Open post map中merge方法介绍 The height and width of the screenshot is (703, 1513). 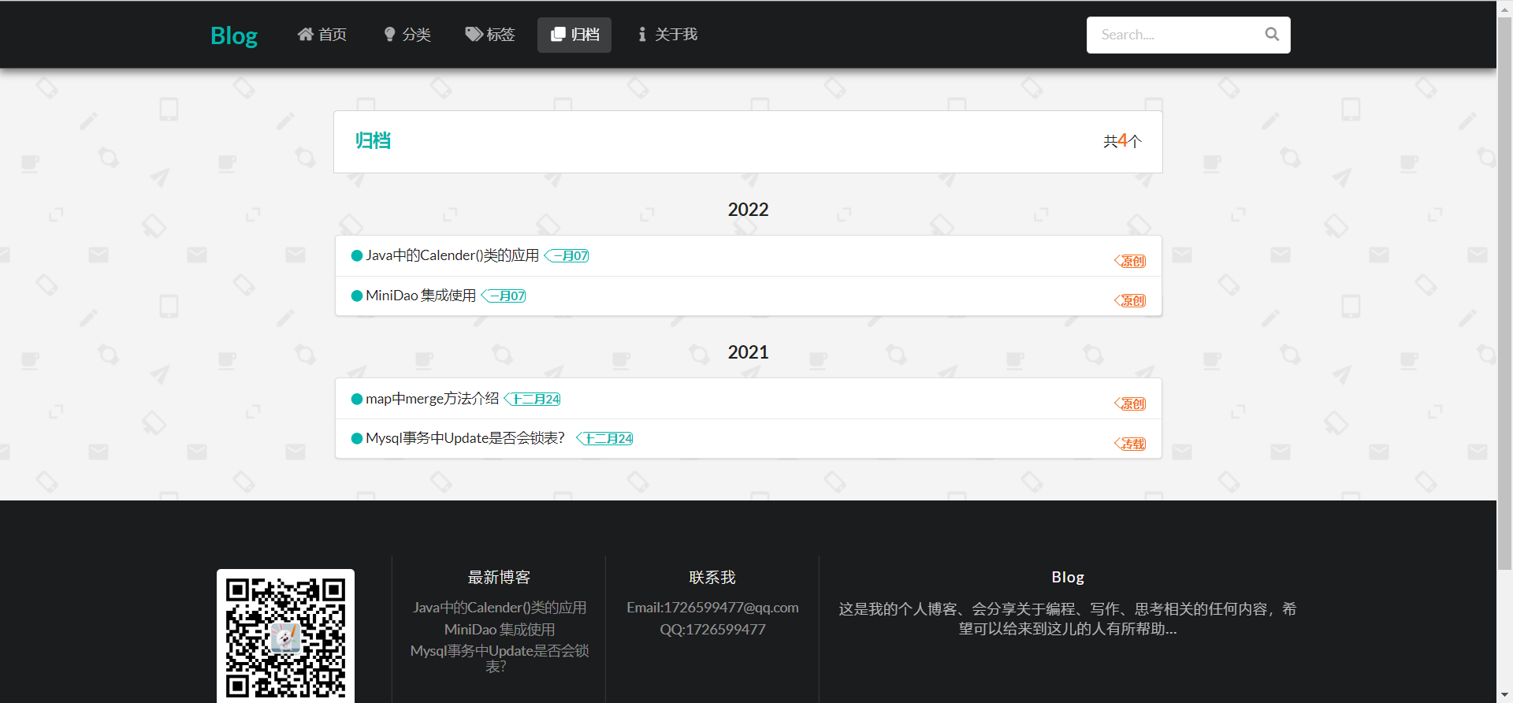432,399
